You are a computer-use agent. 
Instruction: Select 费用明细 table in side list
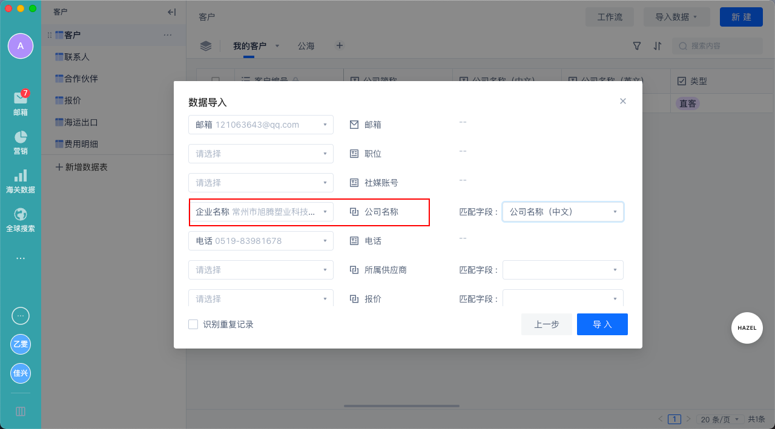113,144
